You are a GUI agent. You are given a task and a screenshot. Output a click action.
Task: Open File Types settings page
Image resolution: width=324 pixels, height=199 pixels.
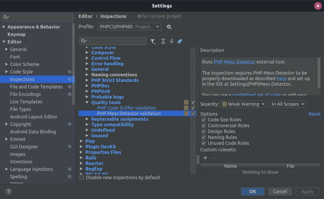point(21,109)
